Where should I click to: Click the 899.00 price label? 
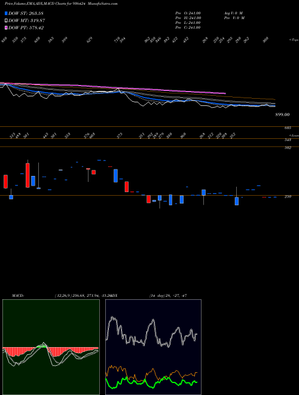(x=282, y=115)
